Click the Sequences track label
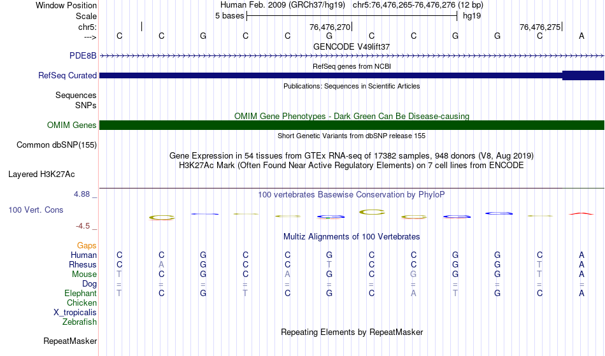605x356 pixels. pyautogui.click(x=76, y=96)
